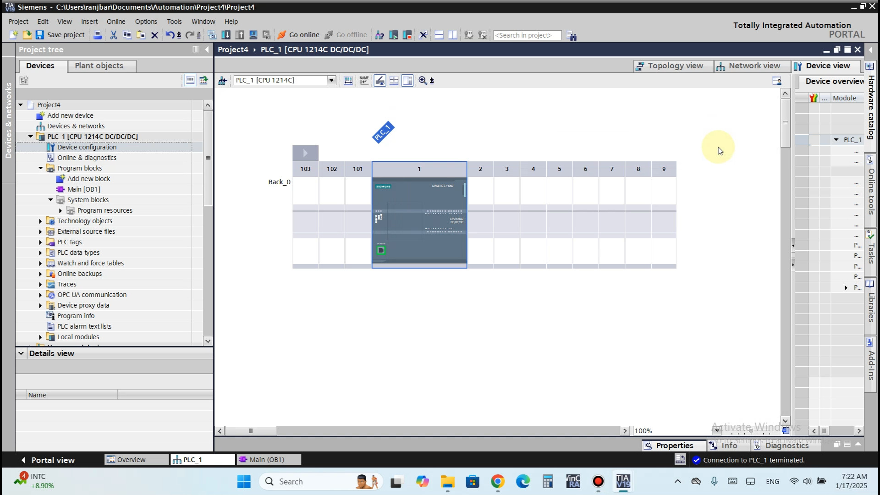The image size is (880, 495).
Task: Expand Watch and force tables node
Action: tap(40, 263)
